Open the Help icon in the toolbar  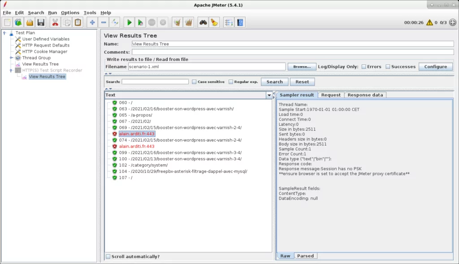click(x=240, y=22)
